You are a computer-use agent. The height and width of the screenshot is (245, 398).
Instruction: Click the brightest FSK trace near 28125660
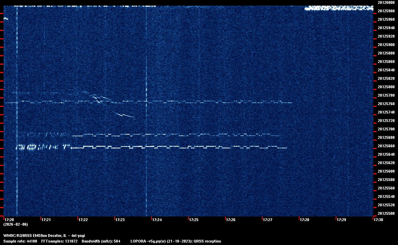[x=176, y=147]
